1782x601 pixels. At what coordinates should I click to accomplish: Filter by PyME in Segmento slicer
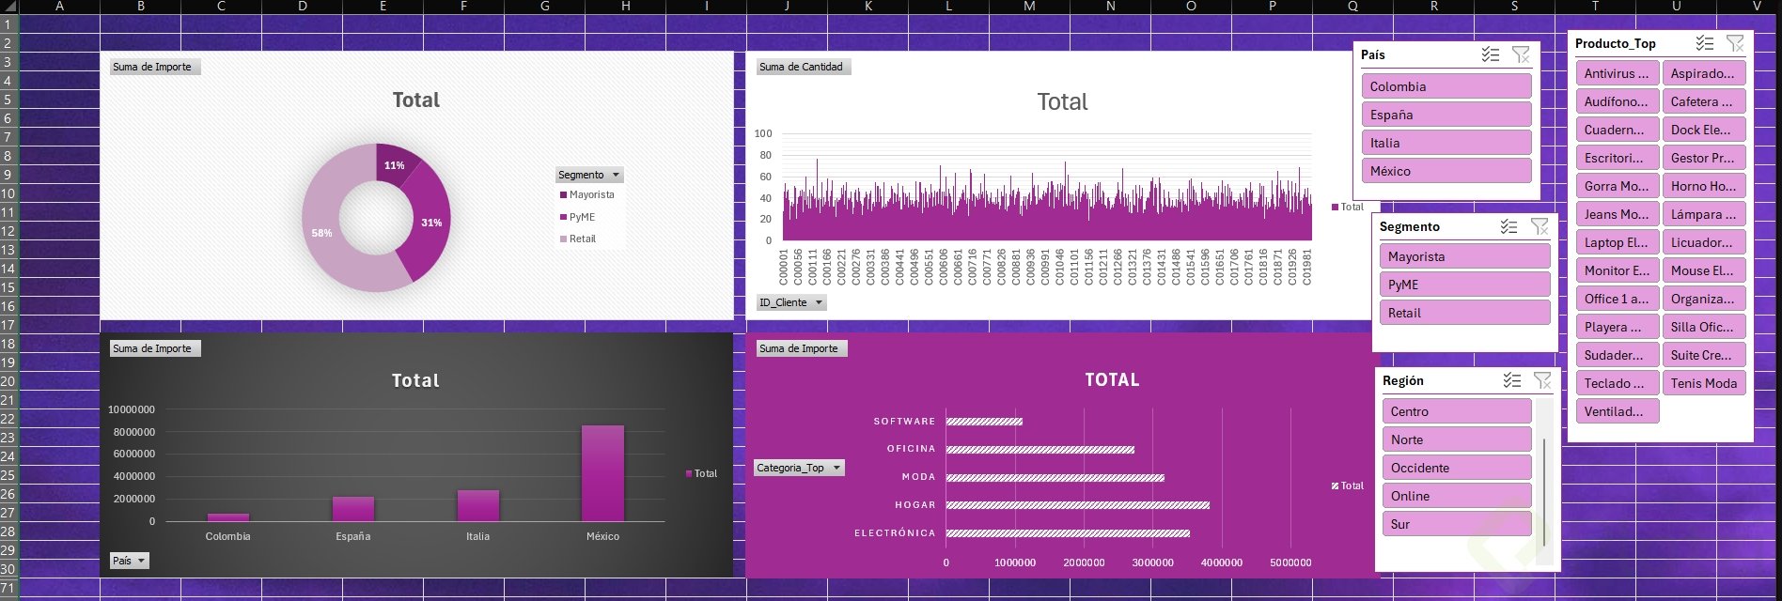click(1465, 285)
